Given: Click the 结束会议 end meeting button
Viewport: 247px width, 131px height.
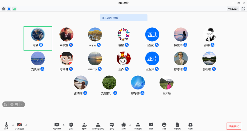Looking at the screenshot, I should [233, 126].
